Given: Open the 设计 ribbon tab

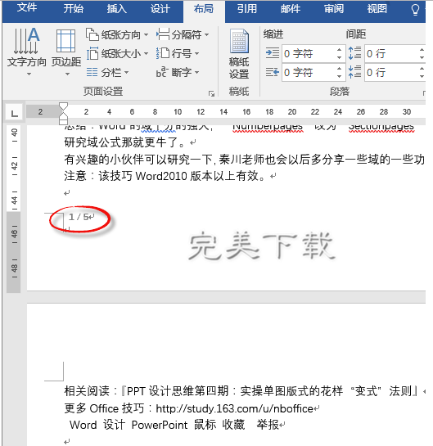Looking at the screenshot, I should tap(160, 8).
